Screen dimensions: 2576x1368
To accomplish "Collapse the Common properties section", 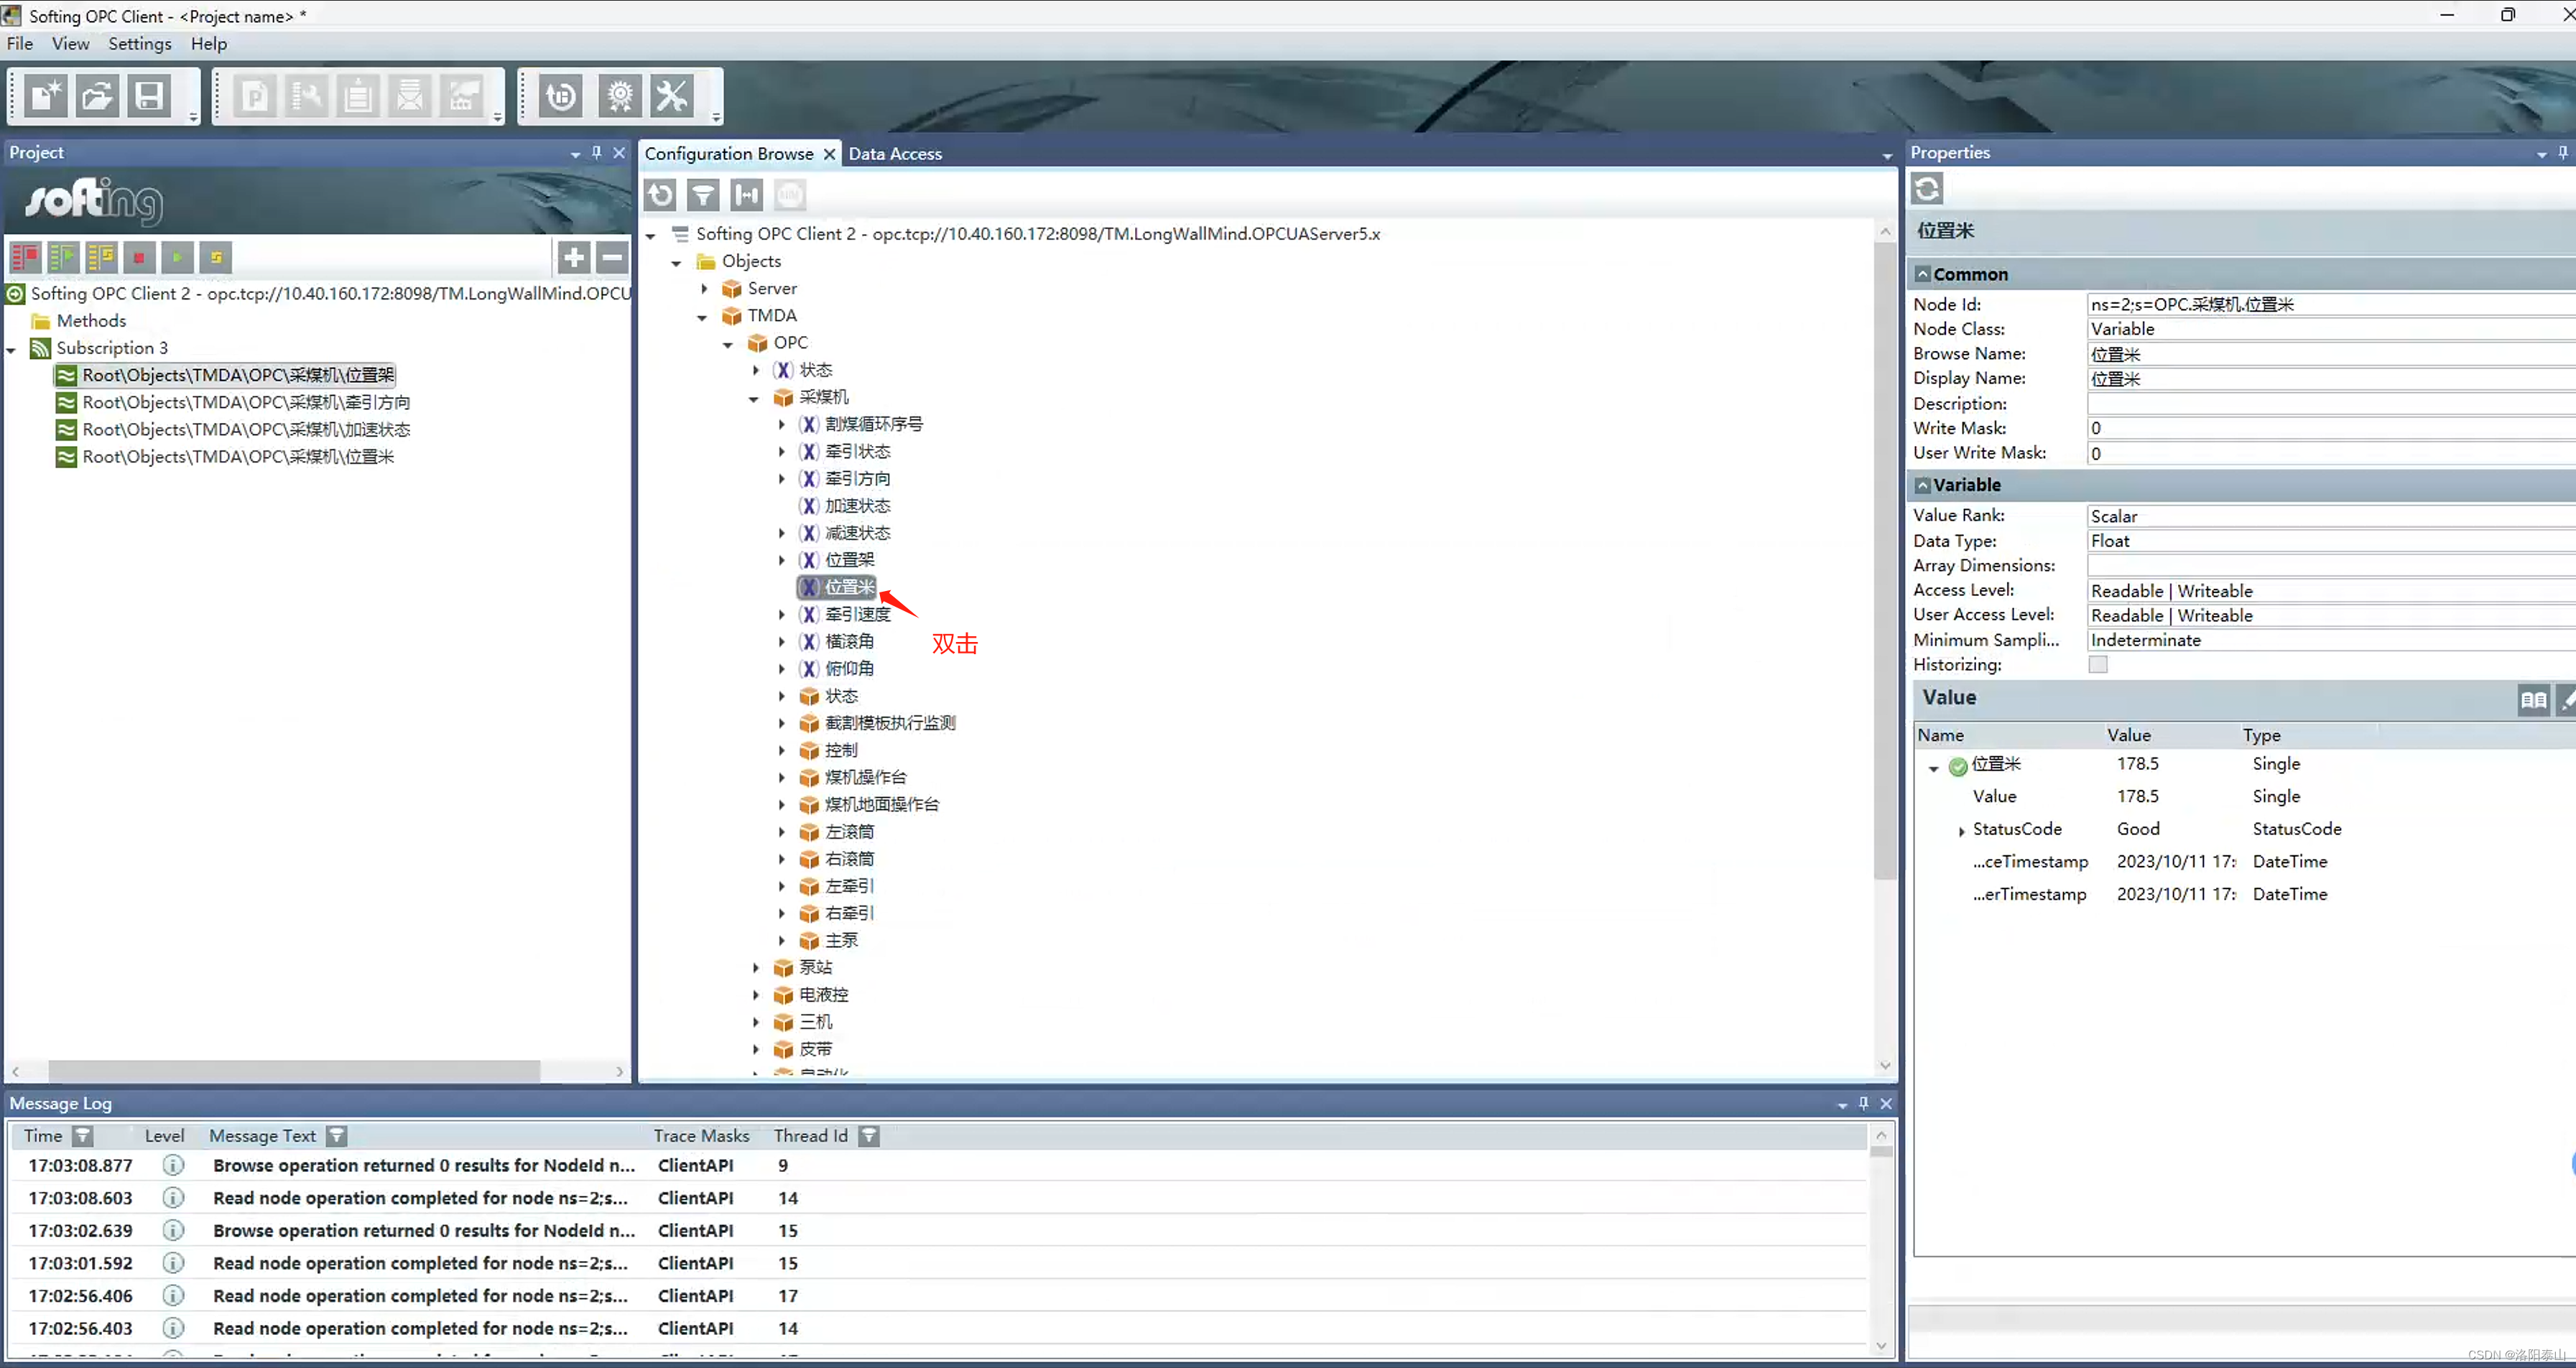I will click(x=1923, y=273).
